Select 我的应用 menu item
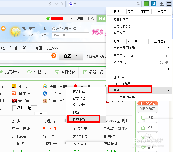Screen dimensions: 173x152 click(x=139, y=33)
